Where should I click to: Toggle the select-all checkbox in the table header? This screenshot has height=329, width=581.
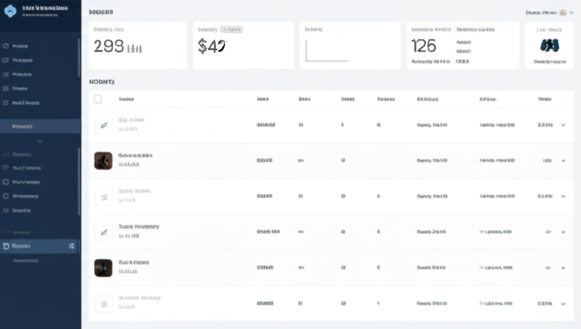[97, 99]
